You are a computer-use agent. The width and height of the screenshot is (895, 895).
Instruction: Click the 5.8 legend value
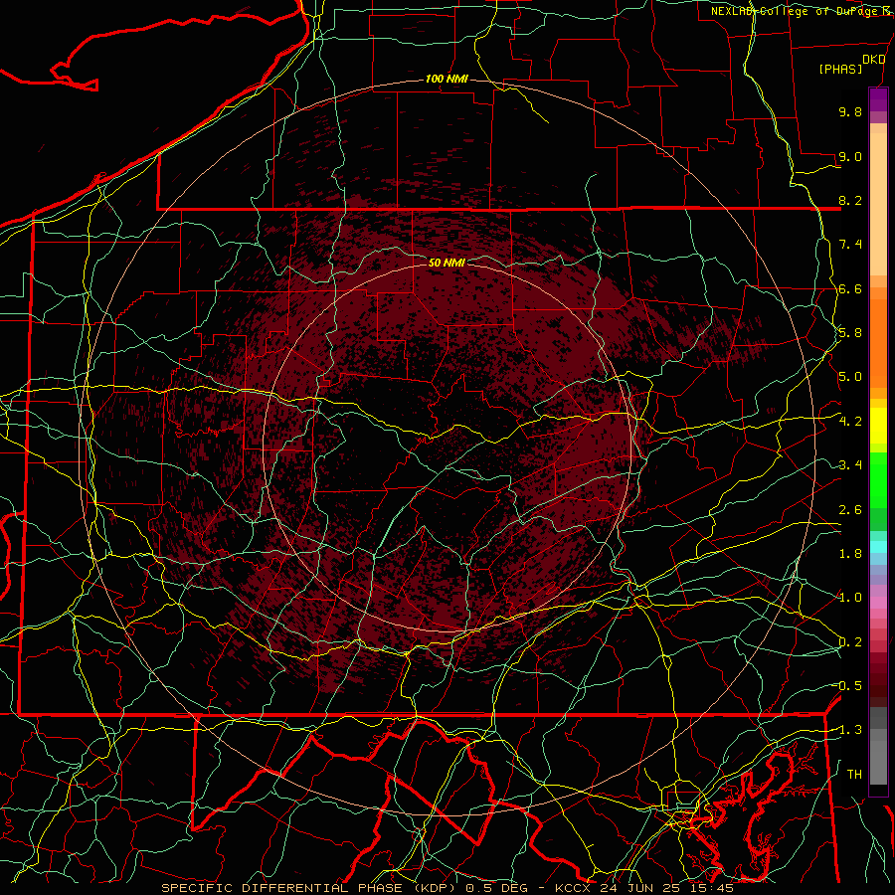point(850,333)
